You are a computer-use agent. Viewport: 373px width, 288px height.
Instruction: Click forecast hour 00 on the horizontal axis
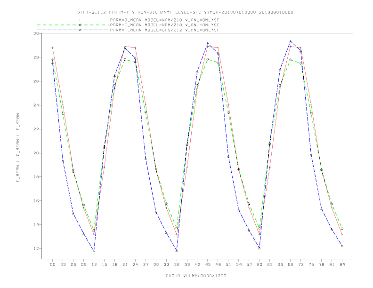[53, 264]
